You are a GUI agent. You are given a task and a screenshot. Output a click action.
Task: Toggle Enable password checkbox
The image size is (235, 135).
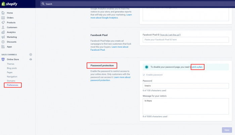point(144,75)
